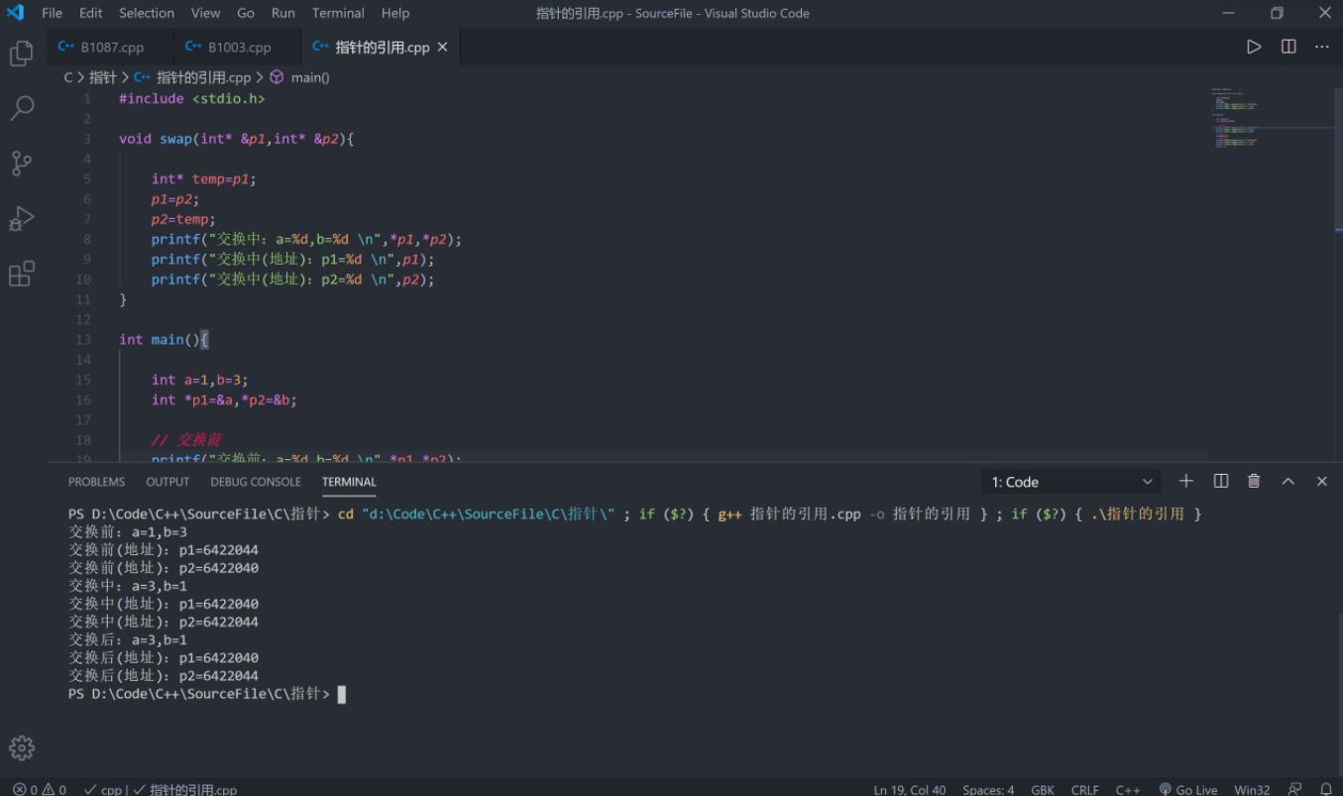
Task: Switch to the B1087.cpp tab
Action: [110, 47]
